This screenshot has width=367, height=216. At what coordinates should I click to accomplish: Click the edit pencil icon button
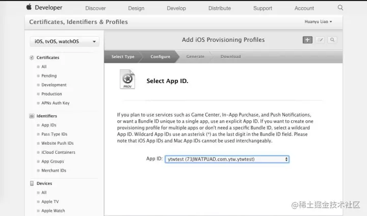pyautogui.click(x=320, y=40)
